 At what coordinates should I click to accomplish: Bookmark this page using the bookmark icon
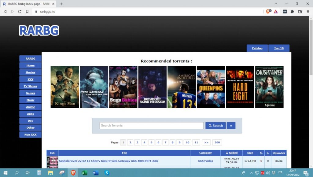[x=27, y=12]
